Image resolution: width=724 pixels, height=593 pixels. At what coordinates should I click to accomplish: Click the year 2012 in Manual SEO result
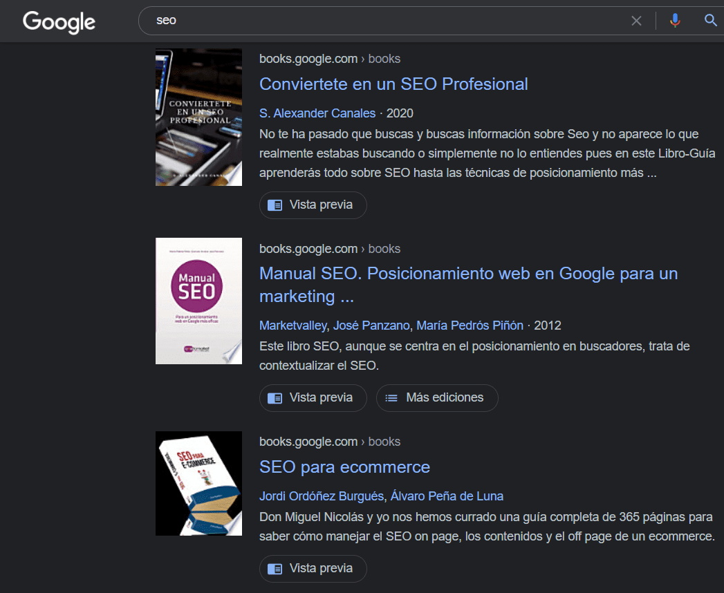point(547,326)
